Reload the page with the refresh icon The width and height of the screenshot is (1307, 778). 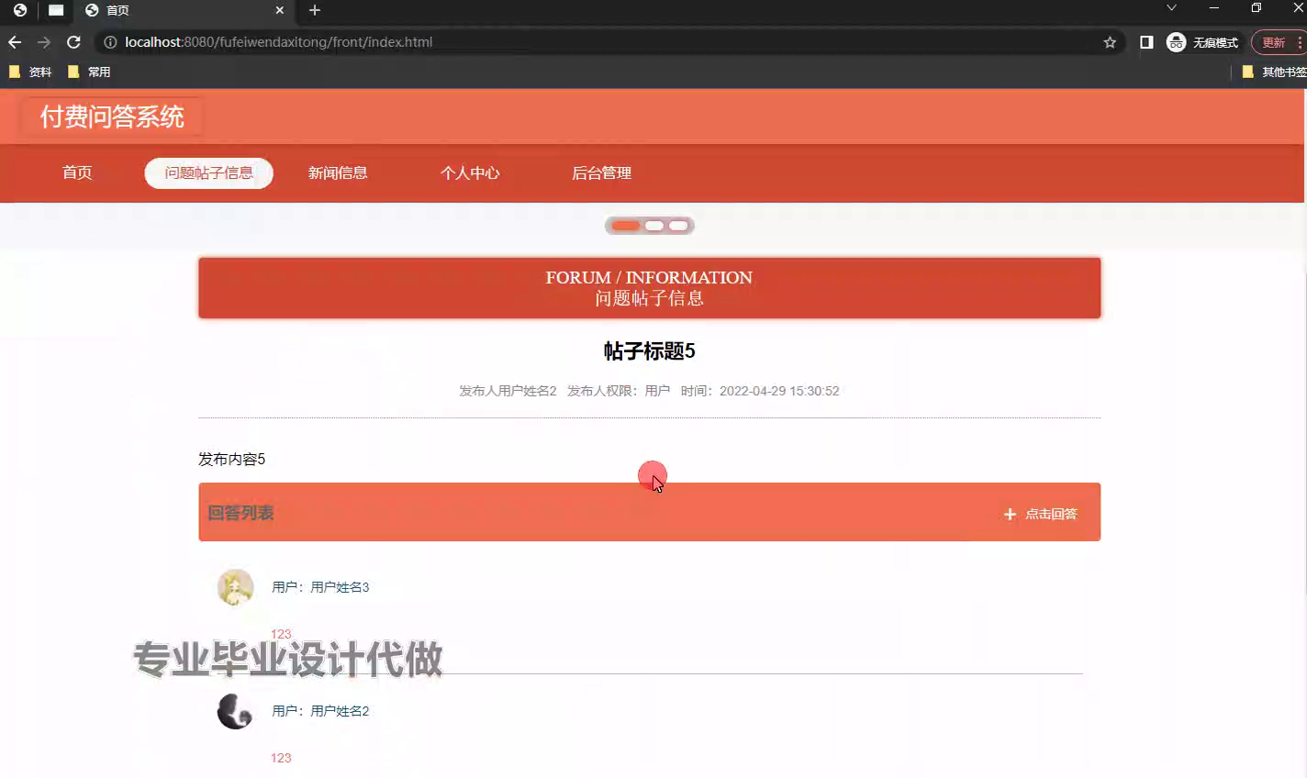tap(74, 42)
